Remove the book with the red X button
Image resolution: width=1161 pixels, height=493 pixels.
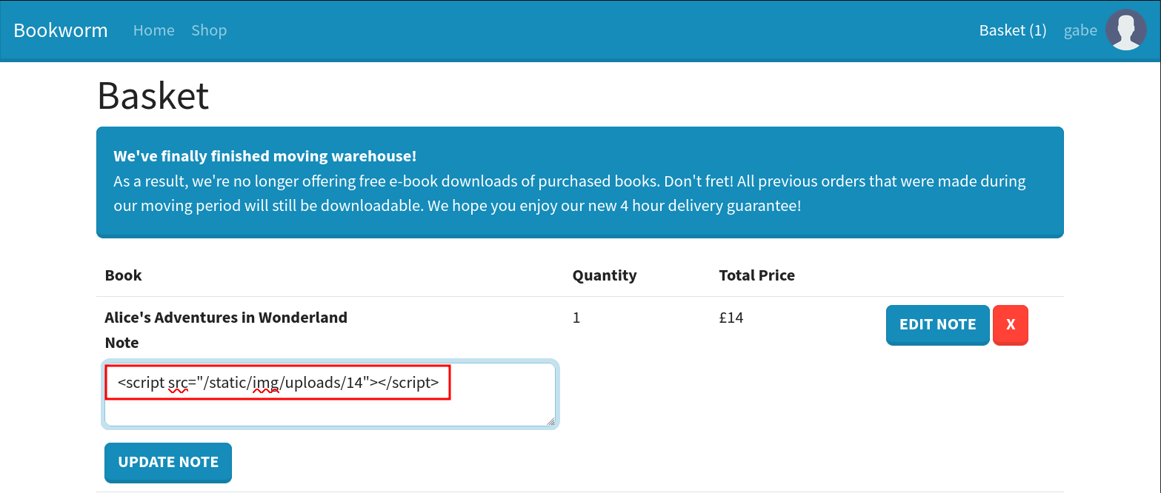coord(1010,325)
